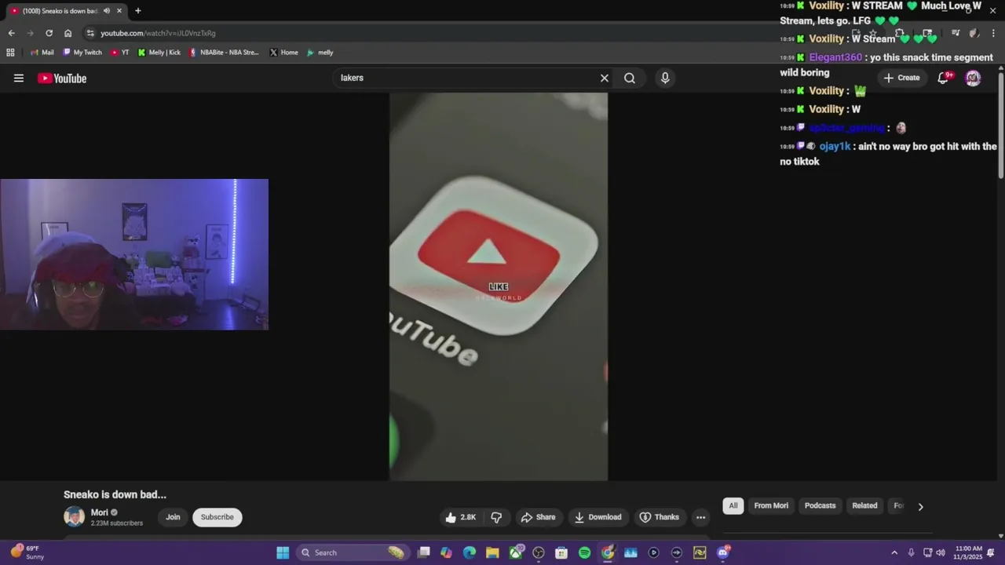Clear the 'lakers' search text with X
Image resolution: width=1005 pixels, height=565 pixels.
605,78
